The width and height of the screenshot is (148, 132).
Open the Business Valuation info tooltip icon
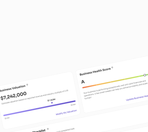(x=27, y=85)
